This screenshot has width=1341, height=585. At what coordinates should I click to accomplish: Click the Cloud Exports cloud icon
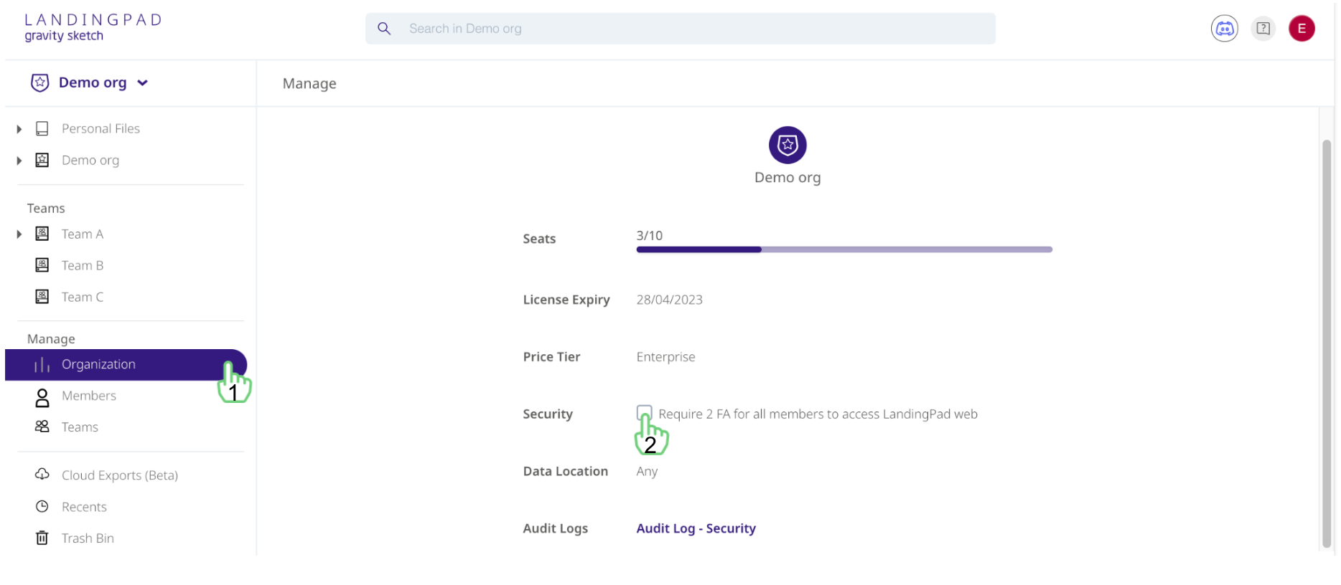coord(42,475)
